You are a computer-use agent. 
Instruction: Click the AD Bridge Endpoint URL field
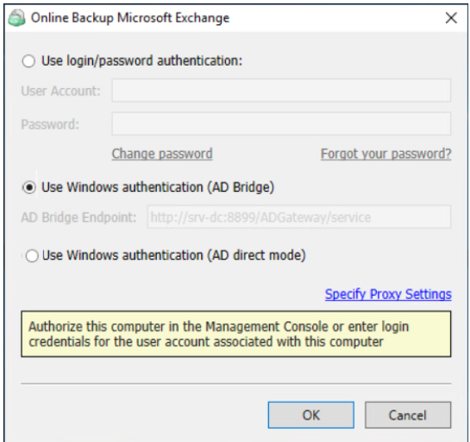coord(299,217)
